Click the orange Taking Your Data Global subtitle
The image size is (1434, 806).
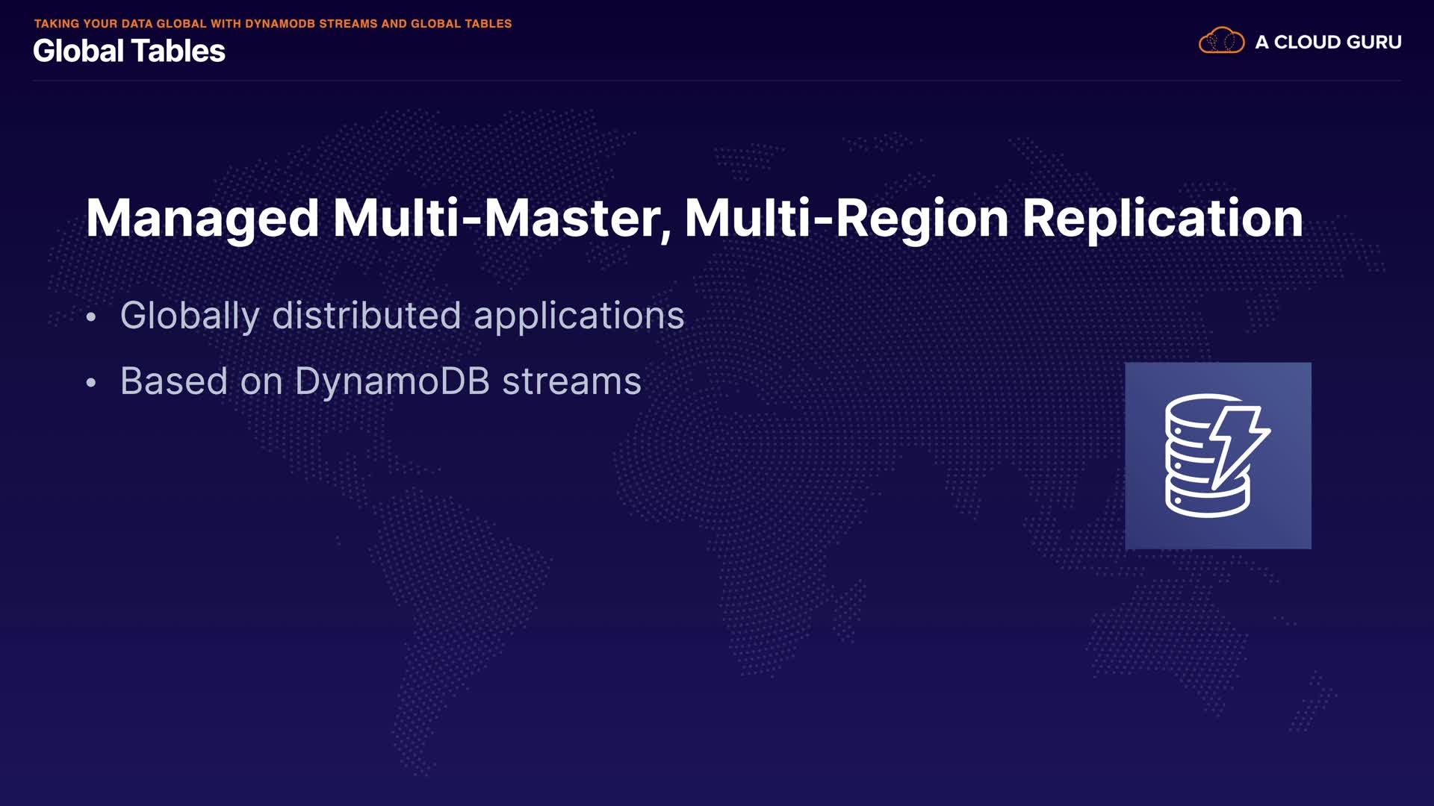(273, 24)
